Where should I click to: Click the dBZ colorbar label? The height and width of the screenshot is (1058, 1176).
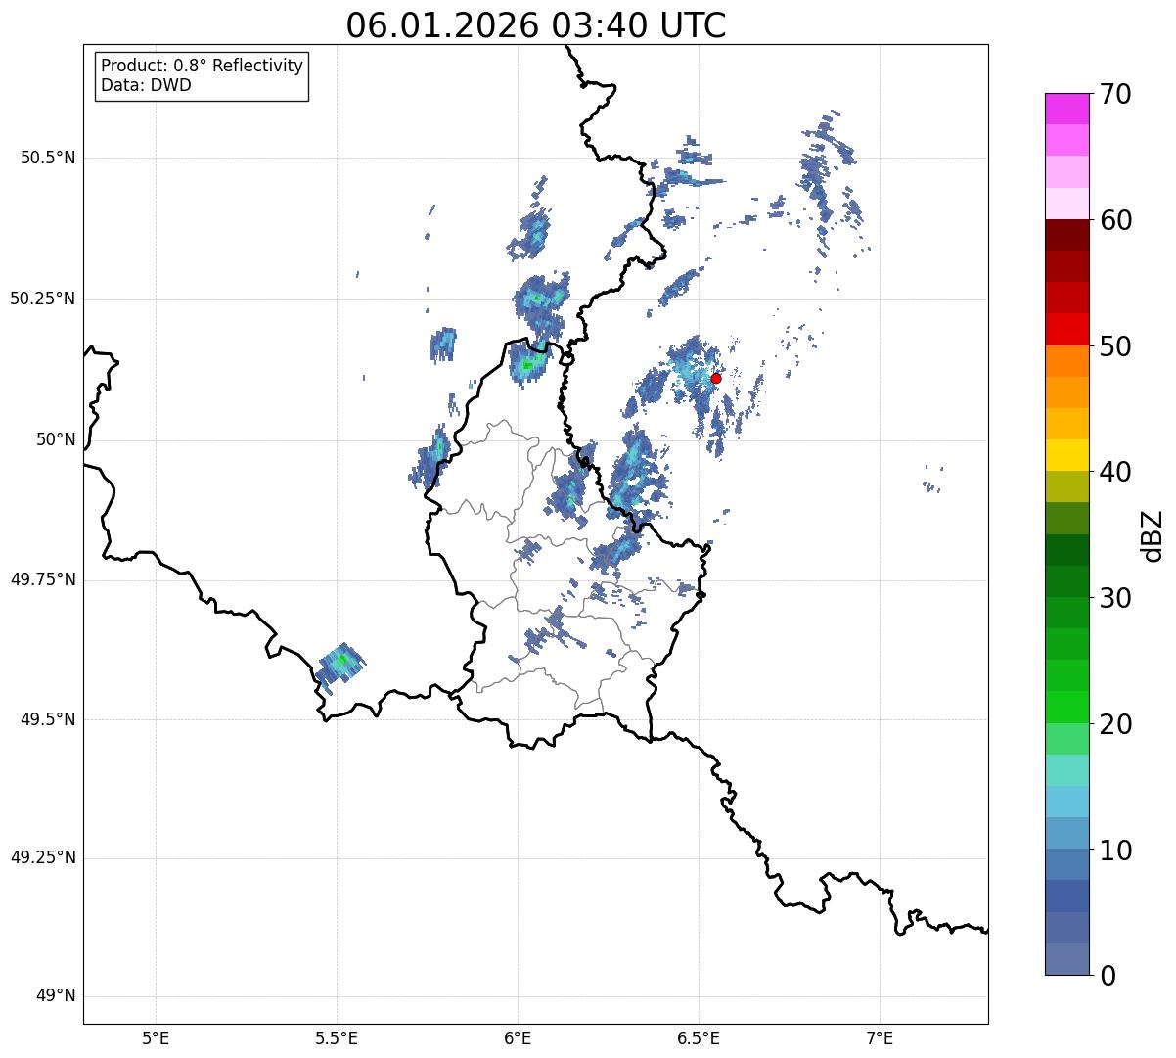(x=1153, y=534)
